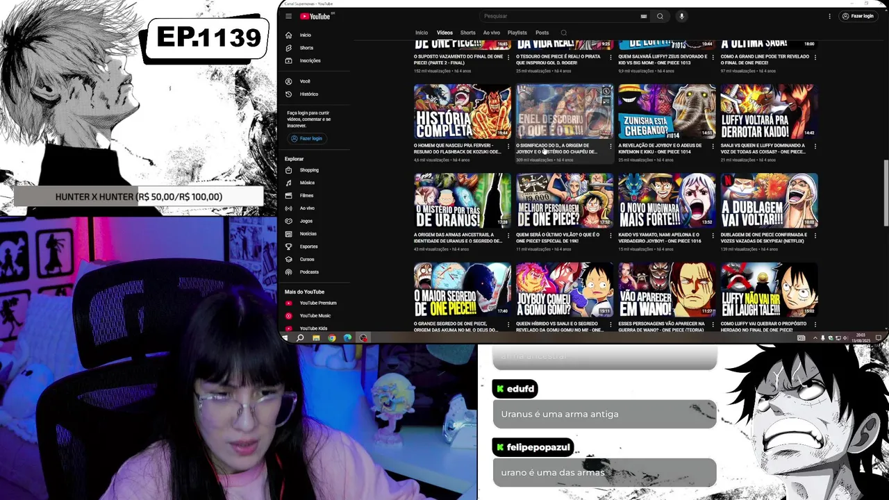This screenshot has height=500, width=889.
Task: Click the YouTube page vertical scrollbar
Action: tap(885, 193)
